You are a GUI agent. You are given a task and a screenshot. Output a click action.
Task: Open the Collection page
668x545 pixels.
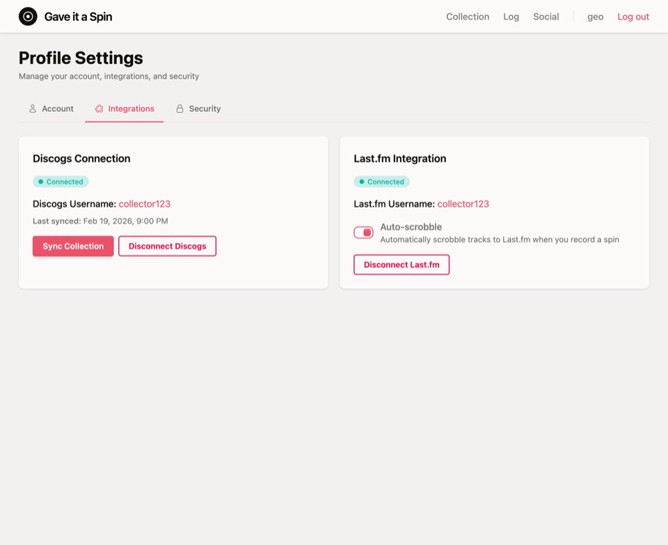(468, 17)
